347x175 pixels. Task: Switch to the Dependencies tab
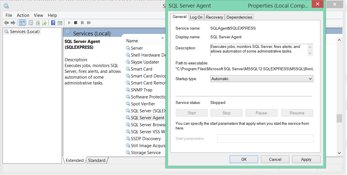click(x=239, y=17)
